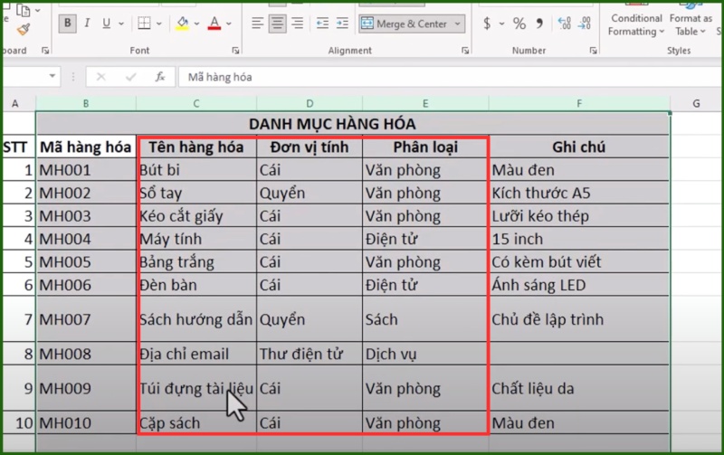Select column D header
Screen dimensions: 724x455
(310, 104)
